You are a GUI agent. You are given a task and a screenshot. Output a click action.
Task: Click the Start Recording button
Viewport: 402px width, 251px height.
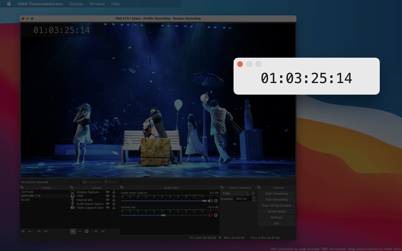tap(276, 200)
